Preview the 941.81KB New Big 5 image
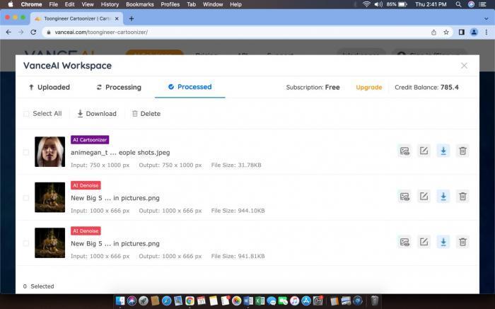Viewport: 495px width, 309px height. (x=404, y=242)
